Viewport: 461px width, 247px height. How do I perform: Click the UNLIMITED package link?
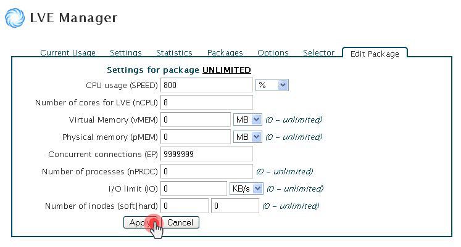coord(226,70)
